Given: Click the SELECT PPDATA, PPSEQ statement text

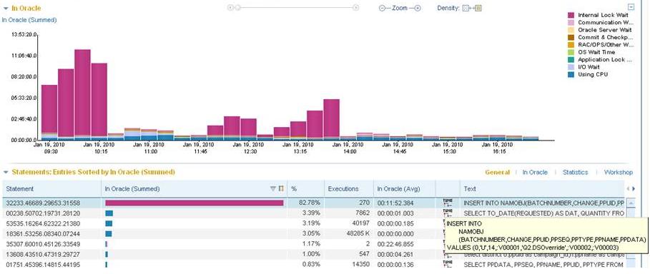Looking at the screenshot, I should pos(543,264).
